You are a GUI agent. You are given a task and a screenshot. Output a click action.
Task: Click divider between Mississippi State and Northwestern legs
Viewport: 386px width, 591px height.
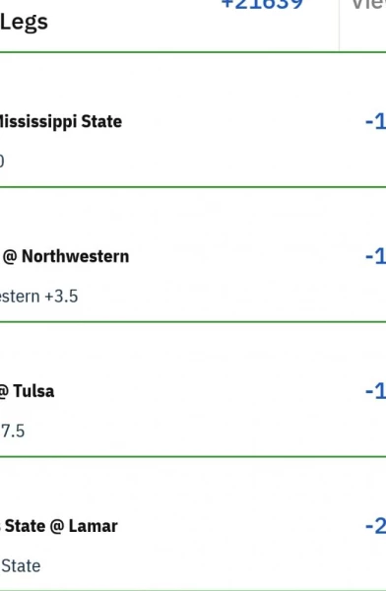tap(193, 186)
